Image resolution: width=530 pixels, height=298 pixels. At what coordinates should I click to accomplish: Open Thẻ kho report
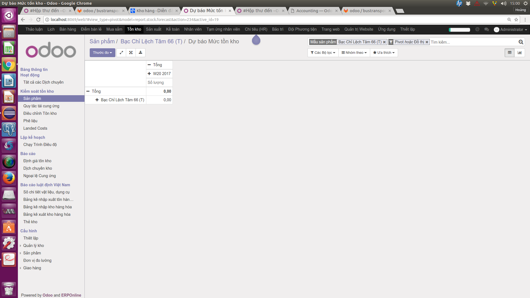30,222
